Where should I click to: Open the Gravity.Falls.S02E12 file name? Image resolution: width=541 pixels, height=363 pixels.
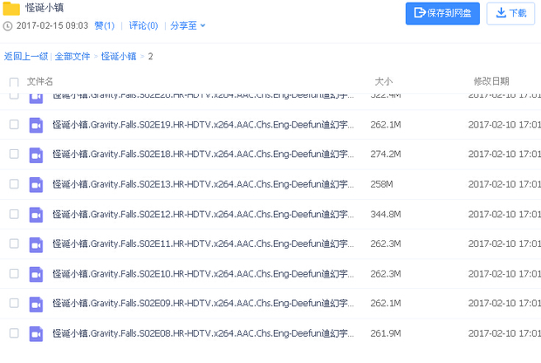pyautogui.click(x=202, y=215)
